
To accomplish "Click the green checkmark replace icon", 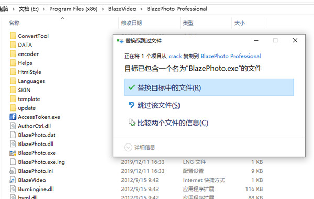I will click(x=131, y=87).
